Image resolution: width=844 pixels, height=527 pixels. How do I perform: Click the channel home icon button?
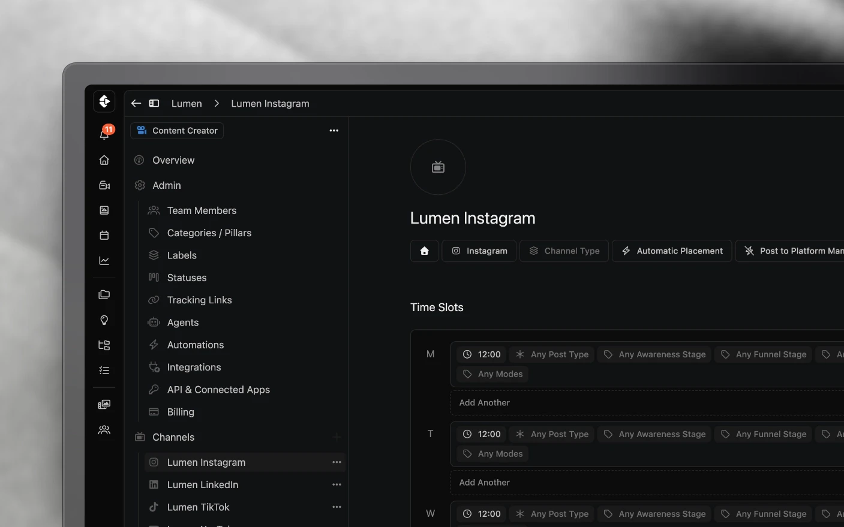point(425,251)
